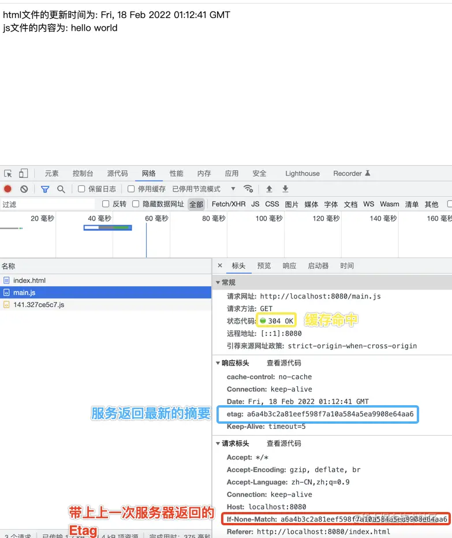The image size is (452, 538).
Task: Open the 已停用节流模式 throttling dropdown
Action: [203, 189]
